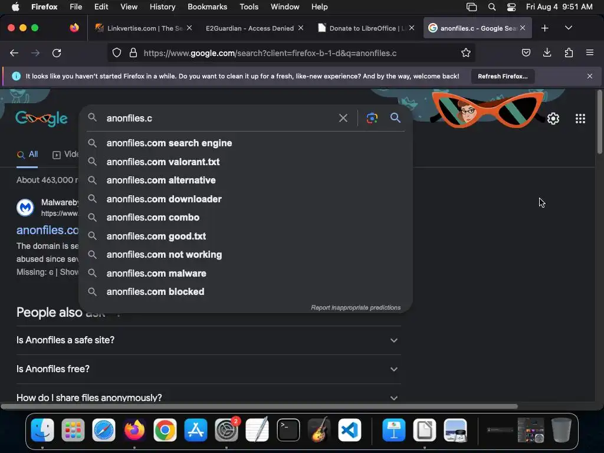Expand "Is Anonfiles free?" question
604x453 pixels.
coord(208,369)
